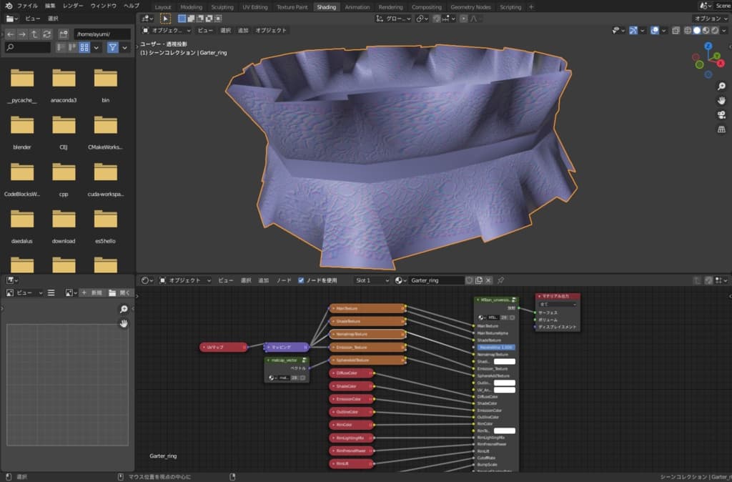Pin the node editor material
732x482 pixels.
[x=500, y=280]
